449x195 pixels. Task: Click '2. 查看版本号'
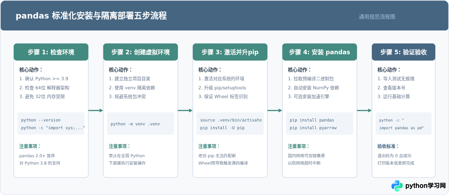coord(391,88)
